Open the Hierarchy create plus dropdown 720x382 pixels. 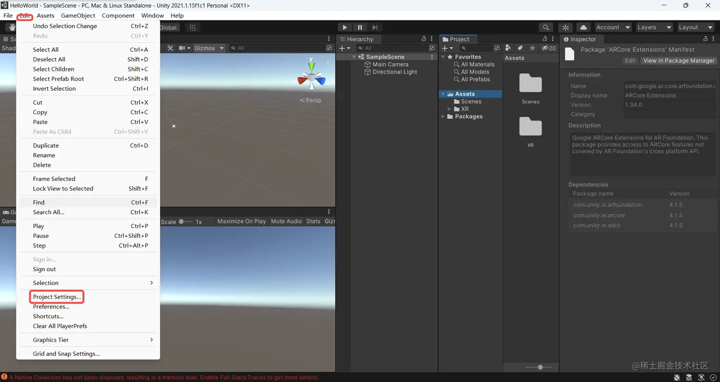coord(344,48)
